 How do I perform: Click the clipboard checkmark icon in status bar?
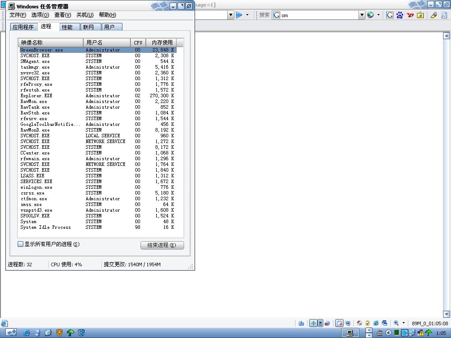coord(368,323)
